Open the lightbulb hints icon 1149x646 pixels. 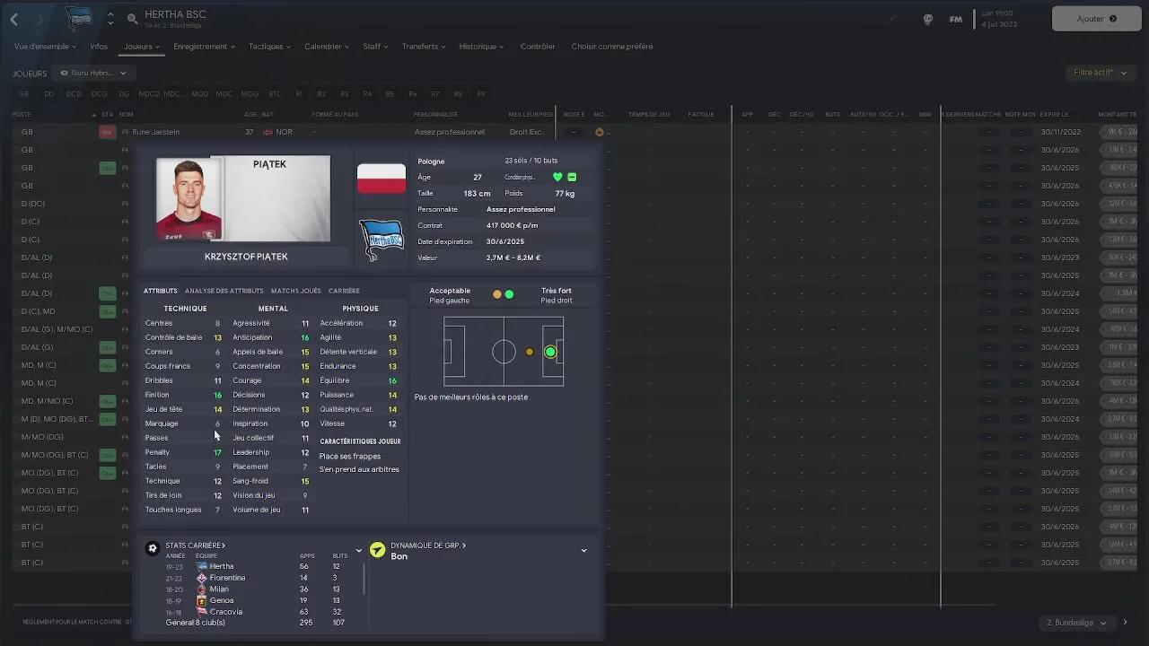click(x=928, y=19)
